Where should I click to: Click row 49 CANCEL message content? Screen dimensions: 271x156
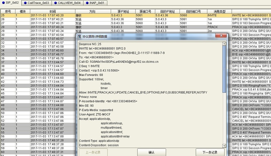pos(251,109)
